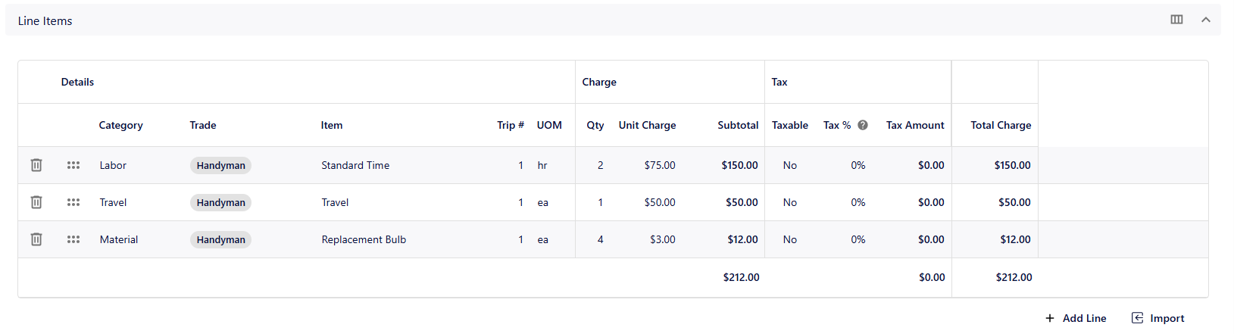Viewport: 1234px width, 334px height.
Task: Change Taxable setting for Replacement Bulb
Action: point(790,239)
